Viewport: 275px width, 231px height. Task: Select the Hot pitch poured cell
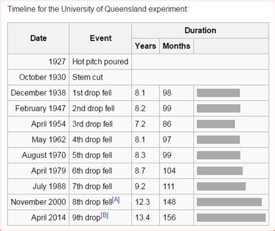pyautogui.click(x=100, y=62)
